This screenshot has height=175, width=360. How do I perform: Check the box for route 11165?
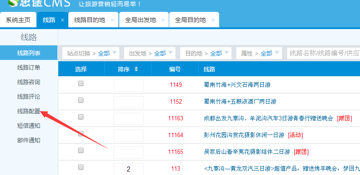coord(81,150)
